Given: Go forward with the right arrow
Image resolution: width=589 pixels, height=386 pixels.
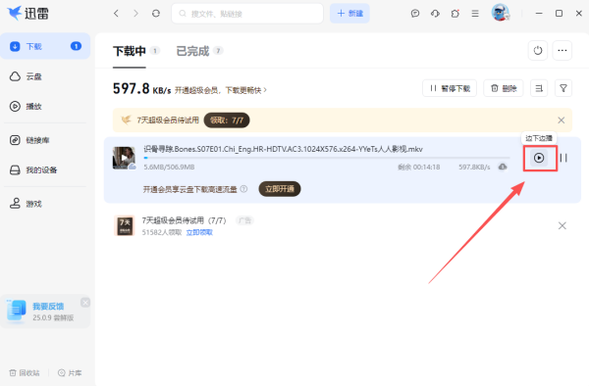Looking at the screenshot, I should [136, 14].
